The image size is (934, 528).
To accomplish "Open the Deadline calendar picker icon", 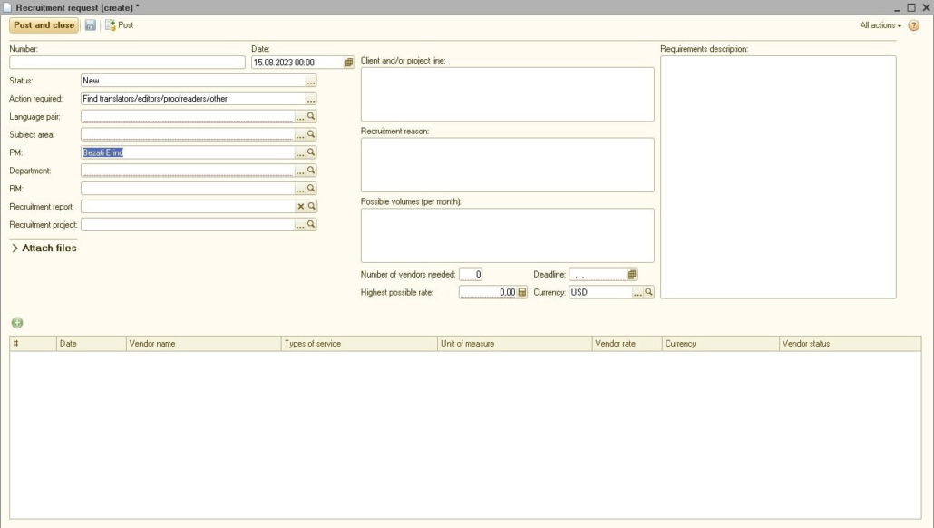I will point(632,275).
